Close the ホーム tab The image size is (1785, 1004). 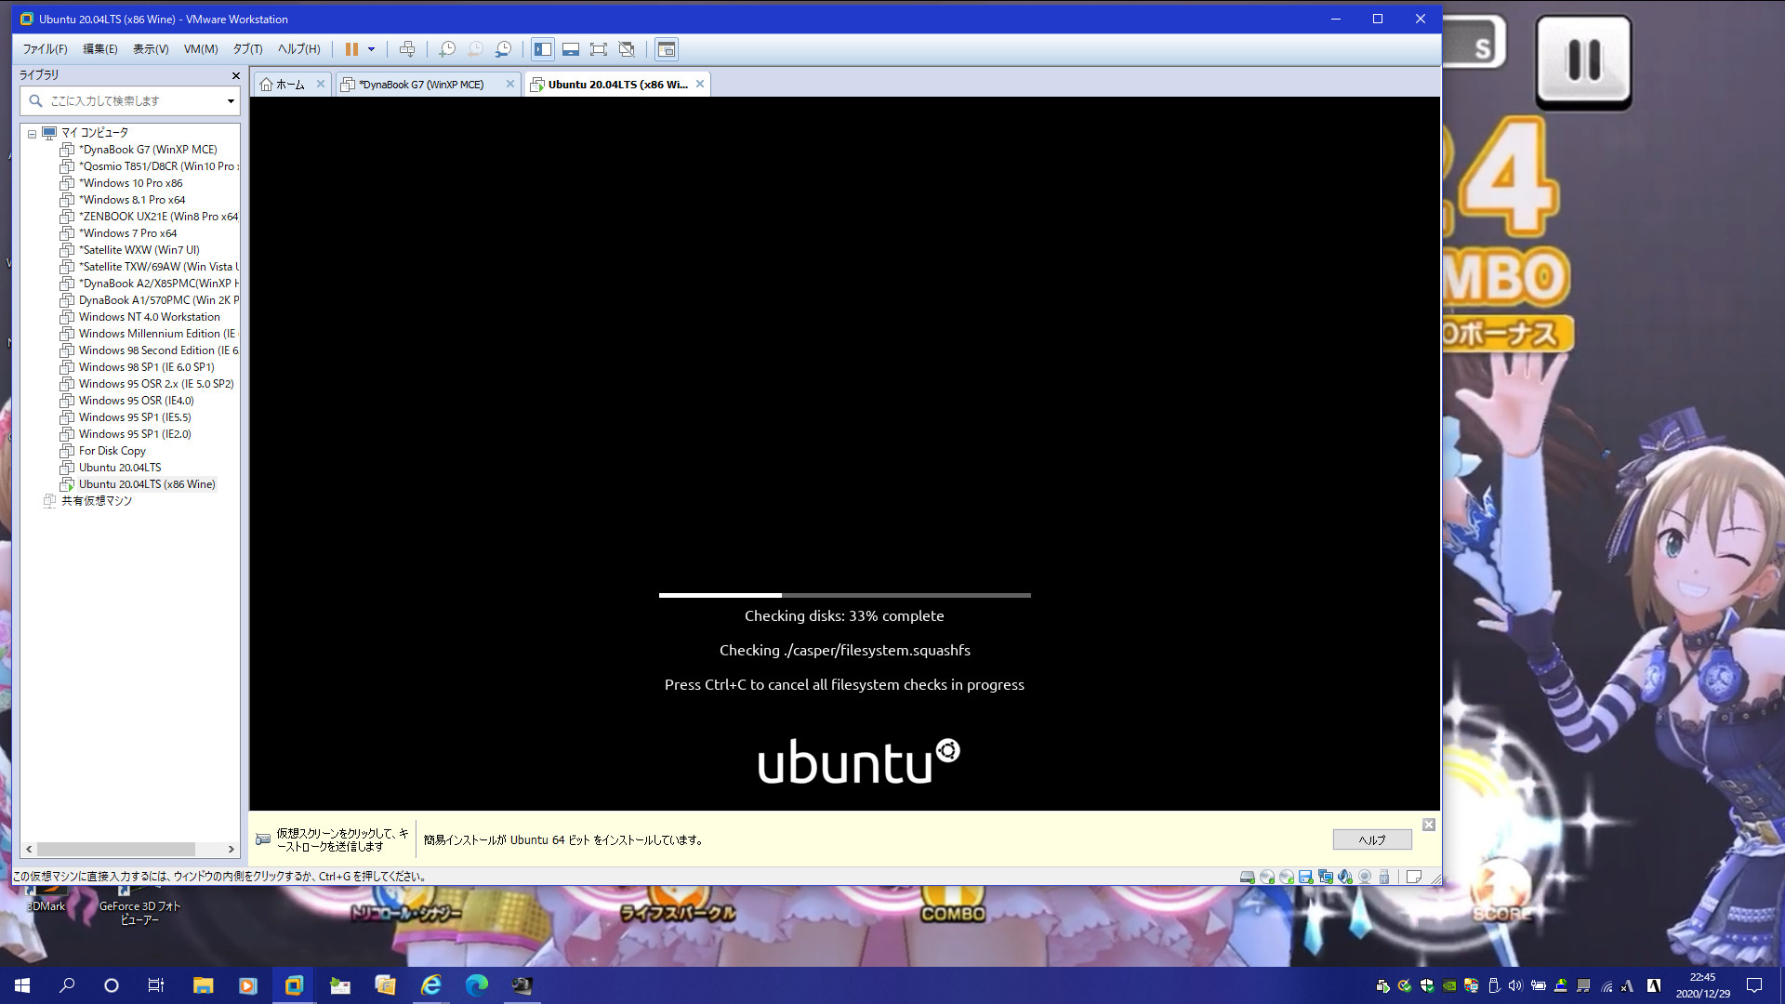(321, 84)
